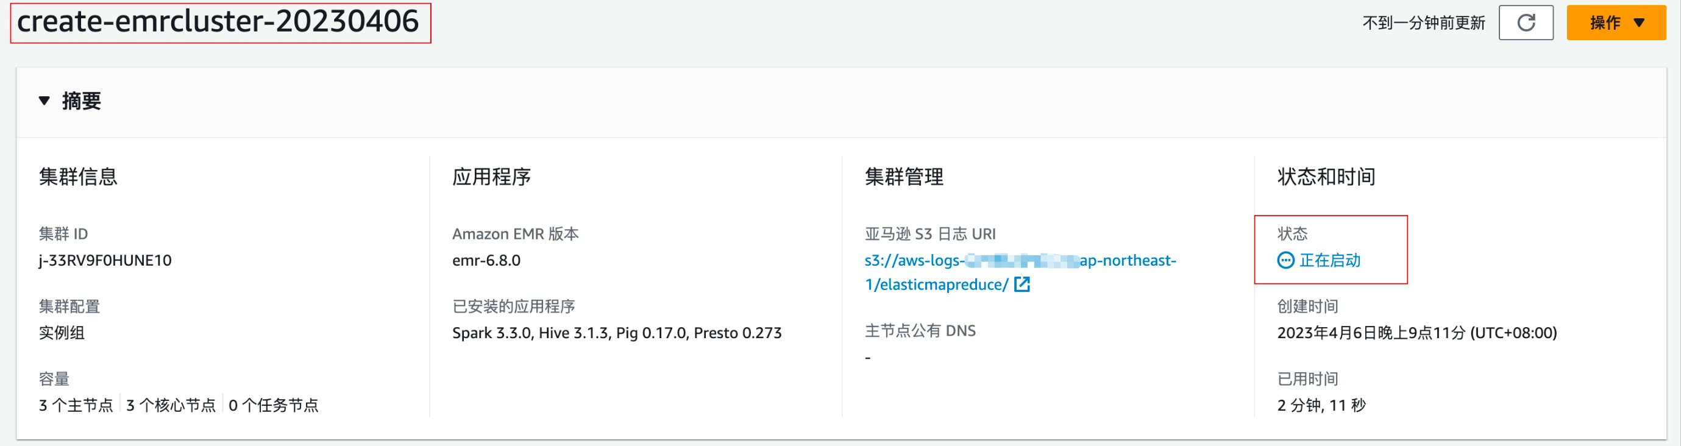Image resolution: width=1681 pixels, height=446 pixels.
Task: Click the in-progress status icon next to 正在启动
Action: coord(1285,261)
